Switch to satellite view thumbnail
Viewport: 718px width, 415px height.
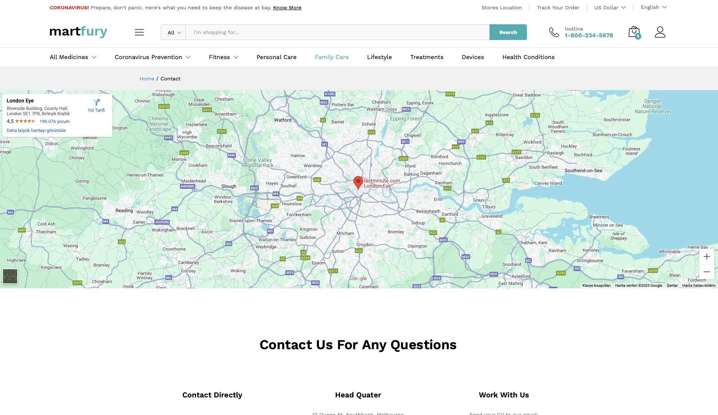pos(10,276)
